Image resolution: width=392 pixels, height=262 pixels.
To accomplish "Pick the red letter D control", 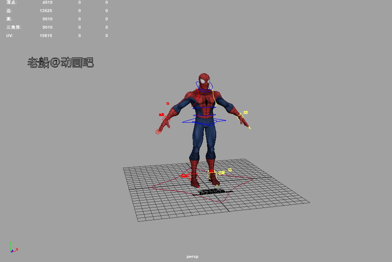I will point(168,104).
